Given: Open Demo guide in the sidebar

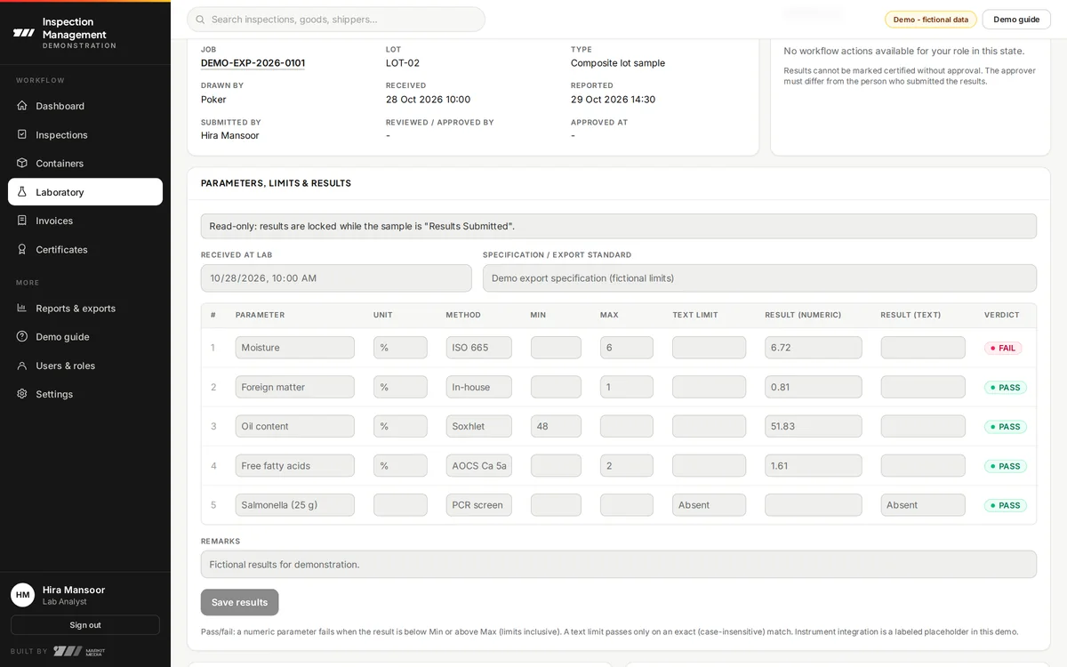Looking at the screenshot, I should tap(85, 336).
